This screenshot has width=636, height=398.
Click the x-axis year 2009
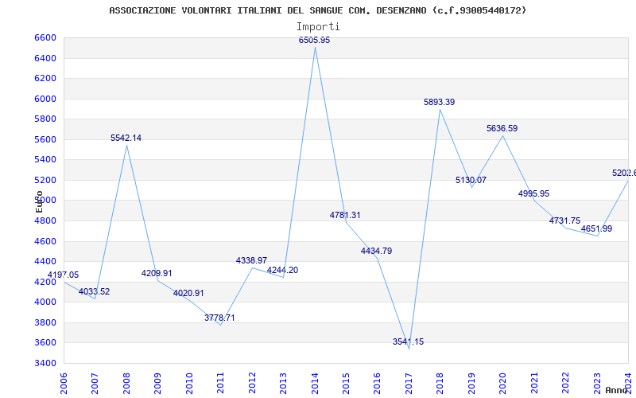[x=157, y=384]
